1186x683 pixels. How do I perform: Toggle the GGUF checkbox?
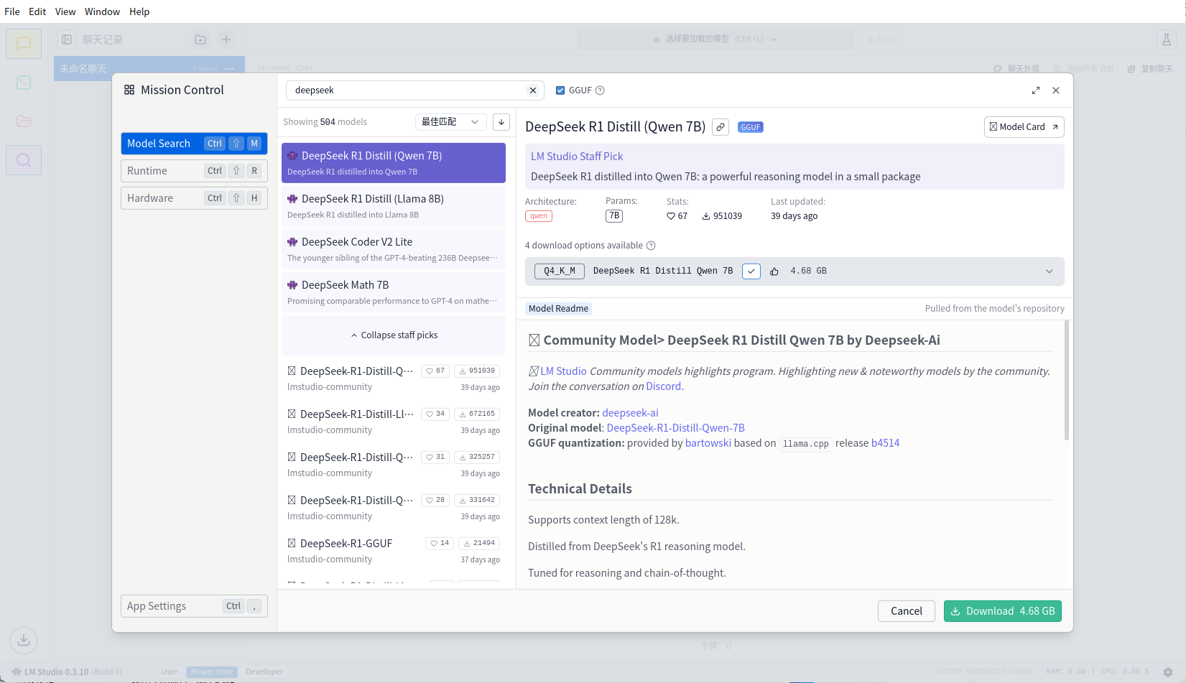560,90
